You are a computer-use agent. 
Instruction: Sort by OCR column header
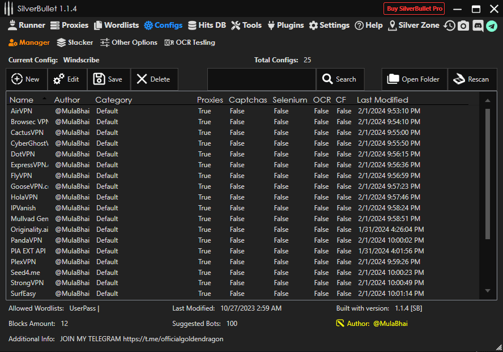click(322, 100)
